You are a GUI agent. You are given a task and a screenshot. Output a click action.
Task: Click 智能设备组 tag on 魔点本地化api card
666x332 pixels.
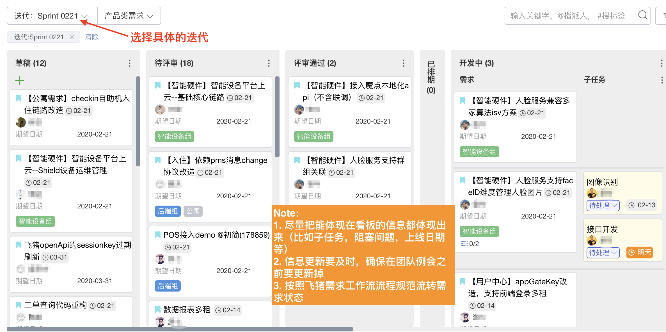(x=314, y=137)
